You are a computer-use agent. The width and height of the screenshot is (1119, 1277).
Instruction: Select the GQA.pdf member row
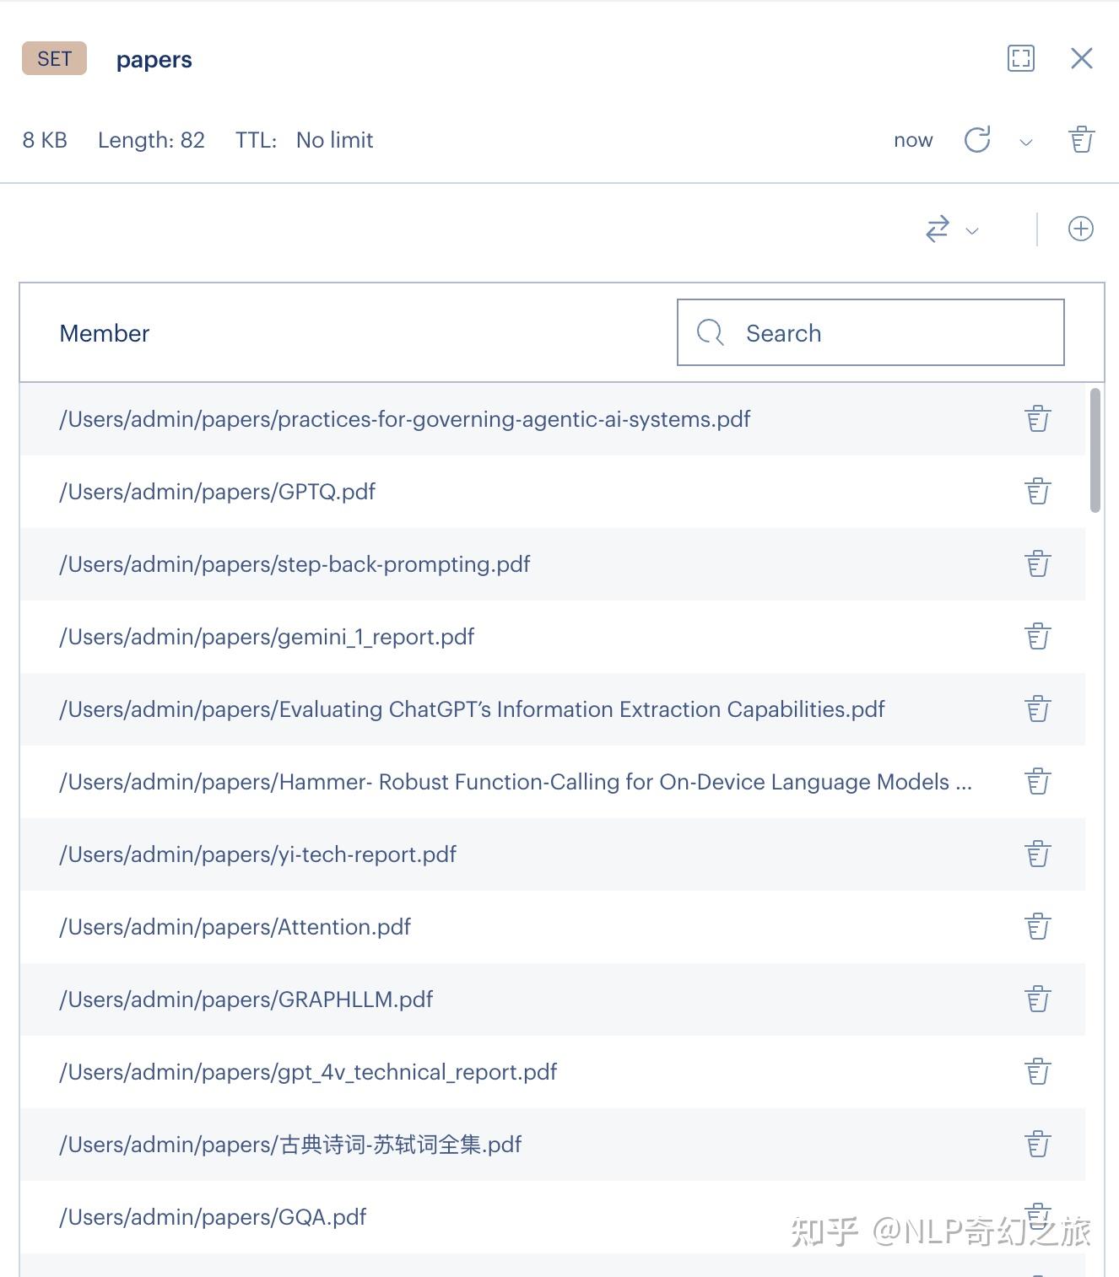[338, 1217]
